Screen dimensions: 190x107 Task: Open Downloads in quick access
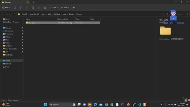pos(8,31)
